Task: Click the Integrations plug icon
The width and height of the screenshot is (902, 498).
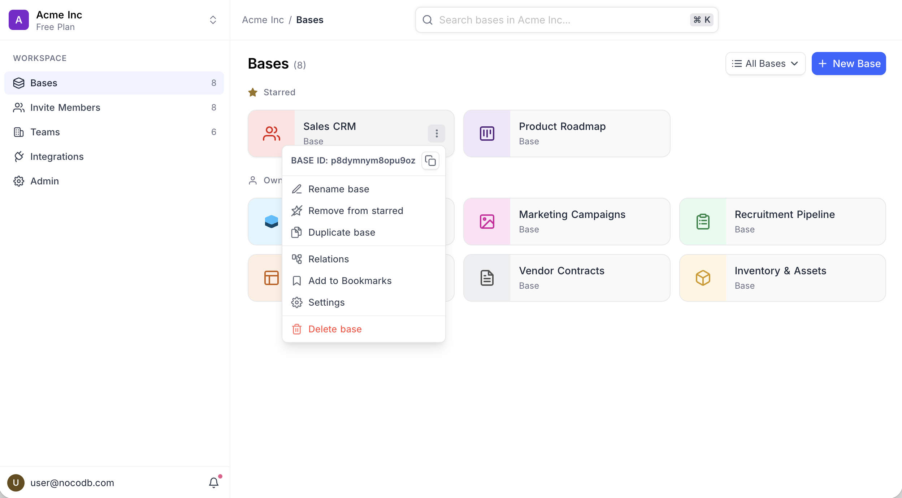Action: [x=19, y=157]
